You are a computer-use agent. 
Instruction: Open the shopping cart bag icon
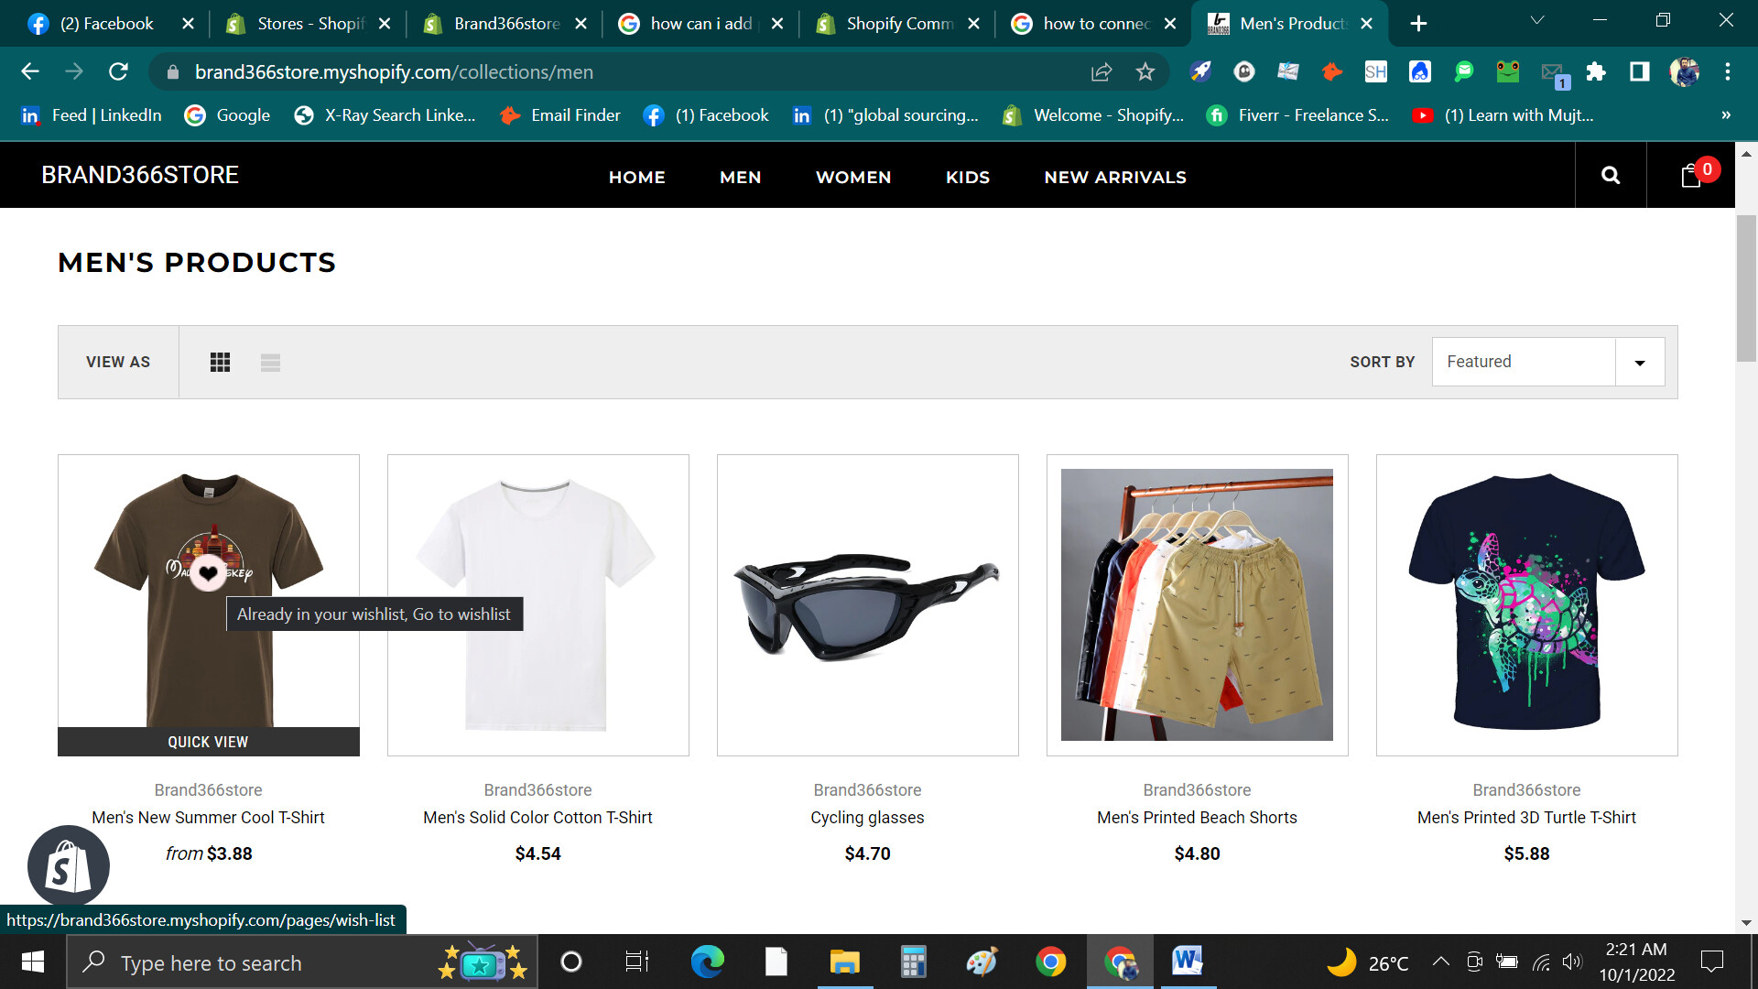click(x=1691, y=176)
